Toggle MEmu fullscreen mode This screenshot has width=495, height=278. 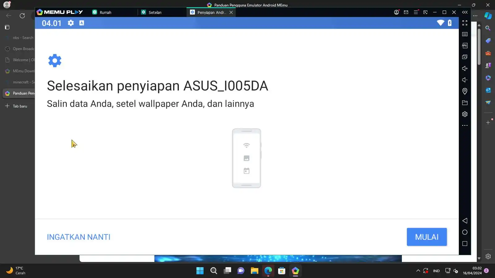465,23
